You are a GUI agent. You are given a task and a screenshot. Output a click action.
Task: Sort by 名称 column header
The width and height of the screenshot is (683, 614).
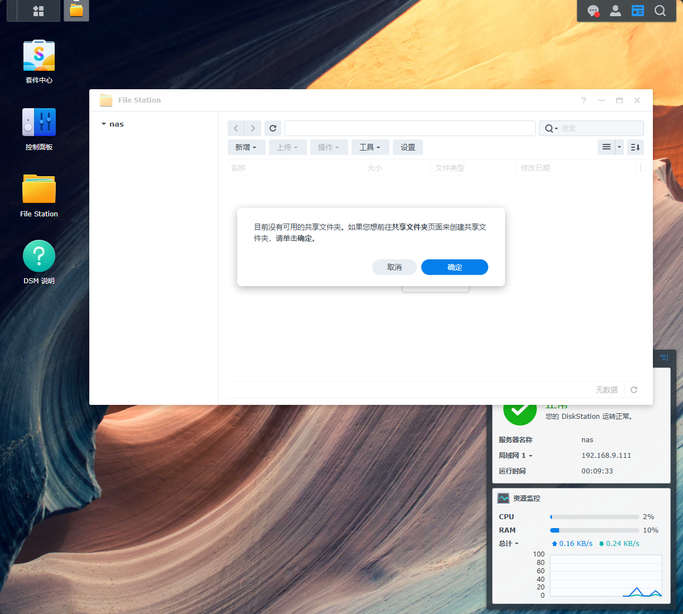point(295,168)
